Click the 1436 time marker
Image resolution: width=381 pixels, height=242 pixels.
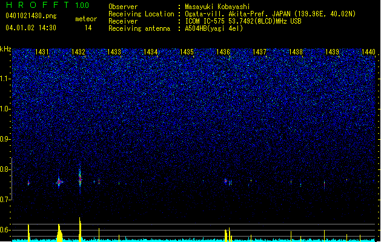tap(223, 52)
